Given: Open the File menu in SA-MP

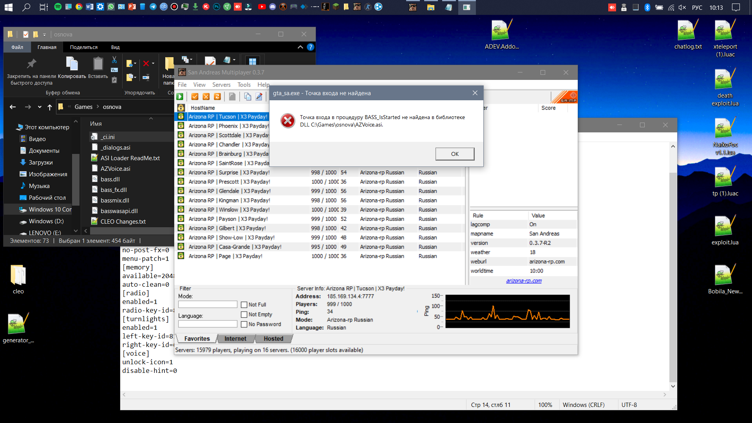Looking at the screenshot, I should tap(182, 85).
